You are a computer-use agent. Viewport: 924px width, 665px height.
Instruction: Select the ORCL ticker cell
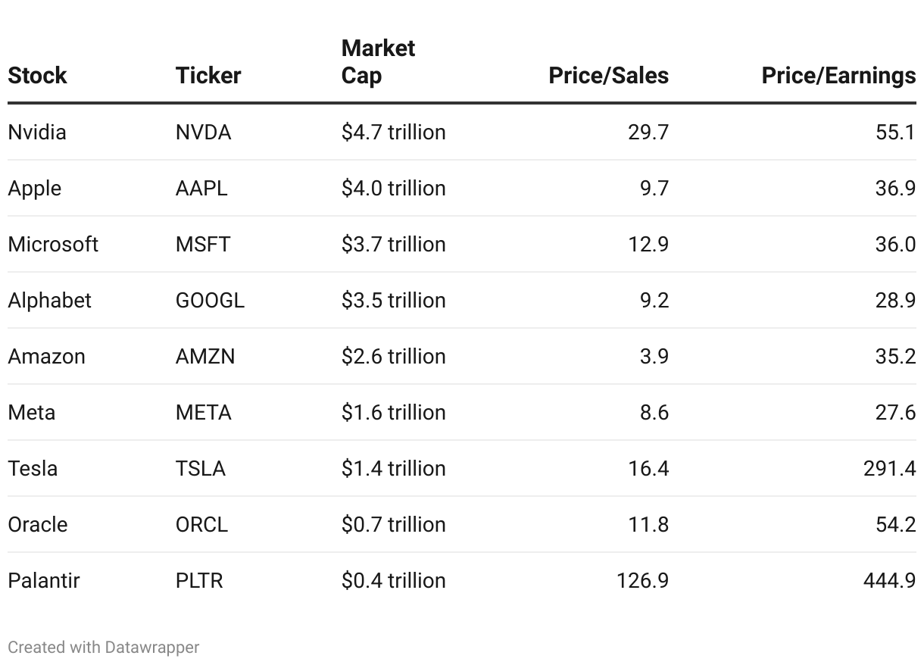click(x=201, y=525)
